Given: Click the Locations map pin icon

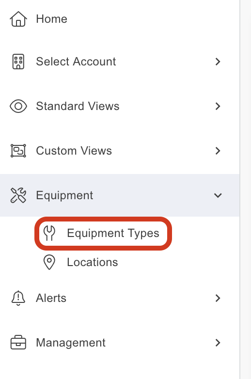Looking at the screenshot, I should click(x=49, y=262).
